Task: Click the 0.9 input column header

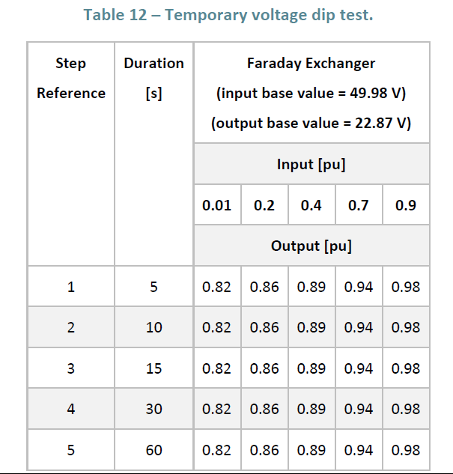Action: pyautogui.click(x=405, y=205)
